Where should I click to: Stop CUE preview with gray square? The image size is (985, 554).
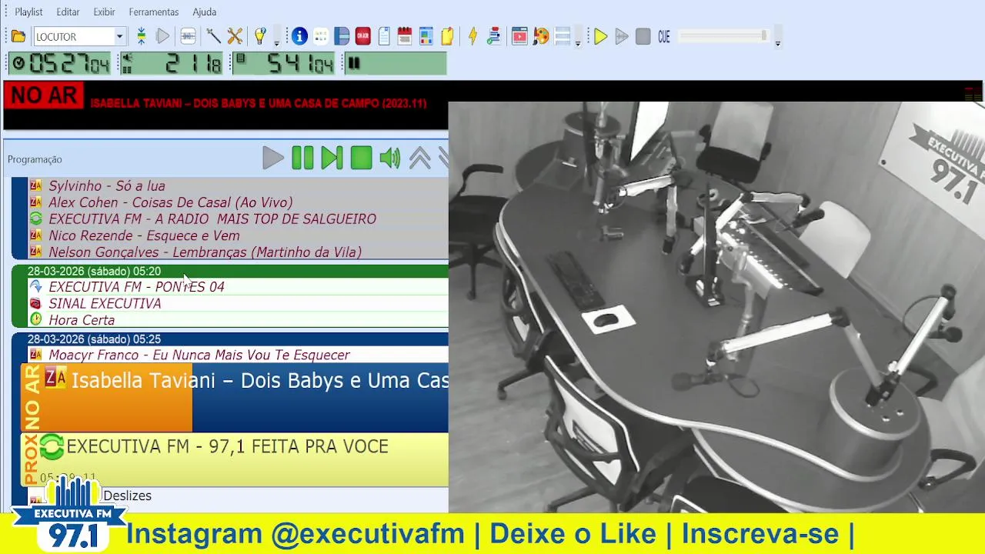[x=643, y=36]
